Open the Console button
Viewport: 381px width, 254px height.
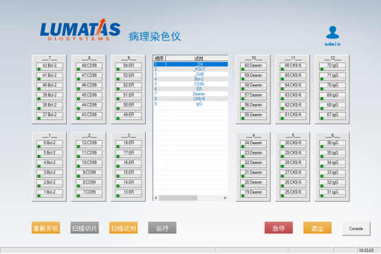pos(356,229)
